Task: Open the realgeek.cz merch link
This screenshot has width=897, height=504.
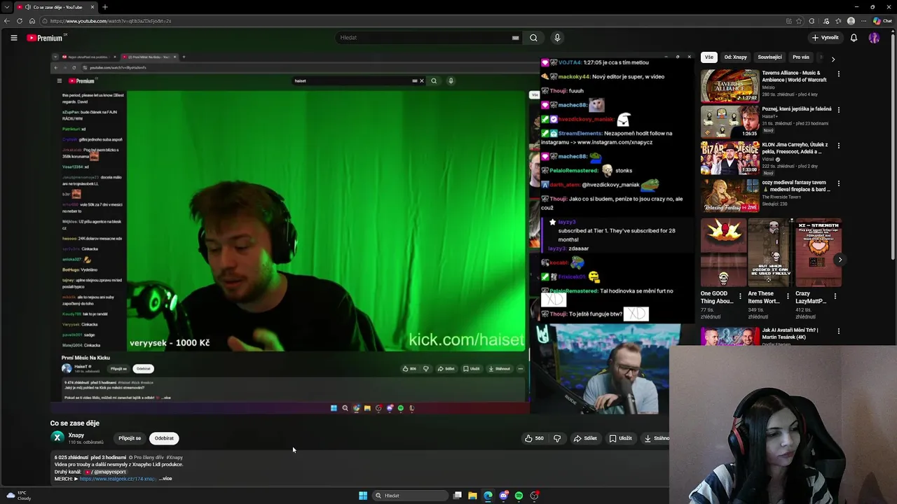Action: [x=118, y=479]
